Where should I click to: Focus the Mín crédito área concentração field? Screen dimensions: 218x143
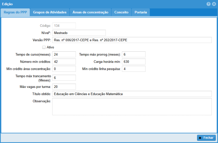click(64, 69)
